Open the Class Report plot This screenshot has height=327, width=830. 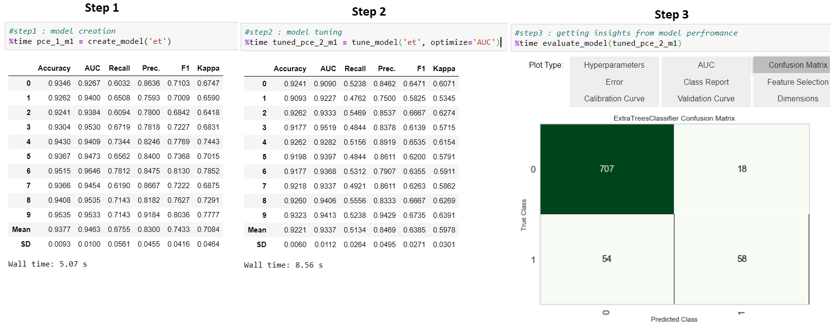tap(705, 82)
